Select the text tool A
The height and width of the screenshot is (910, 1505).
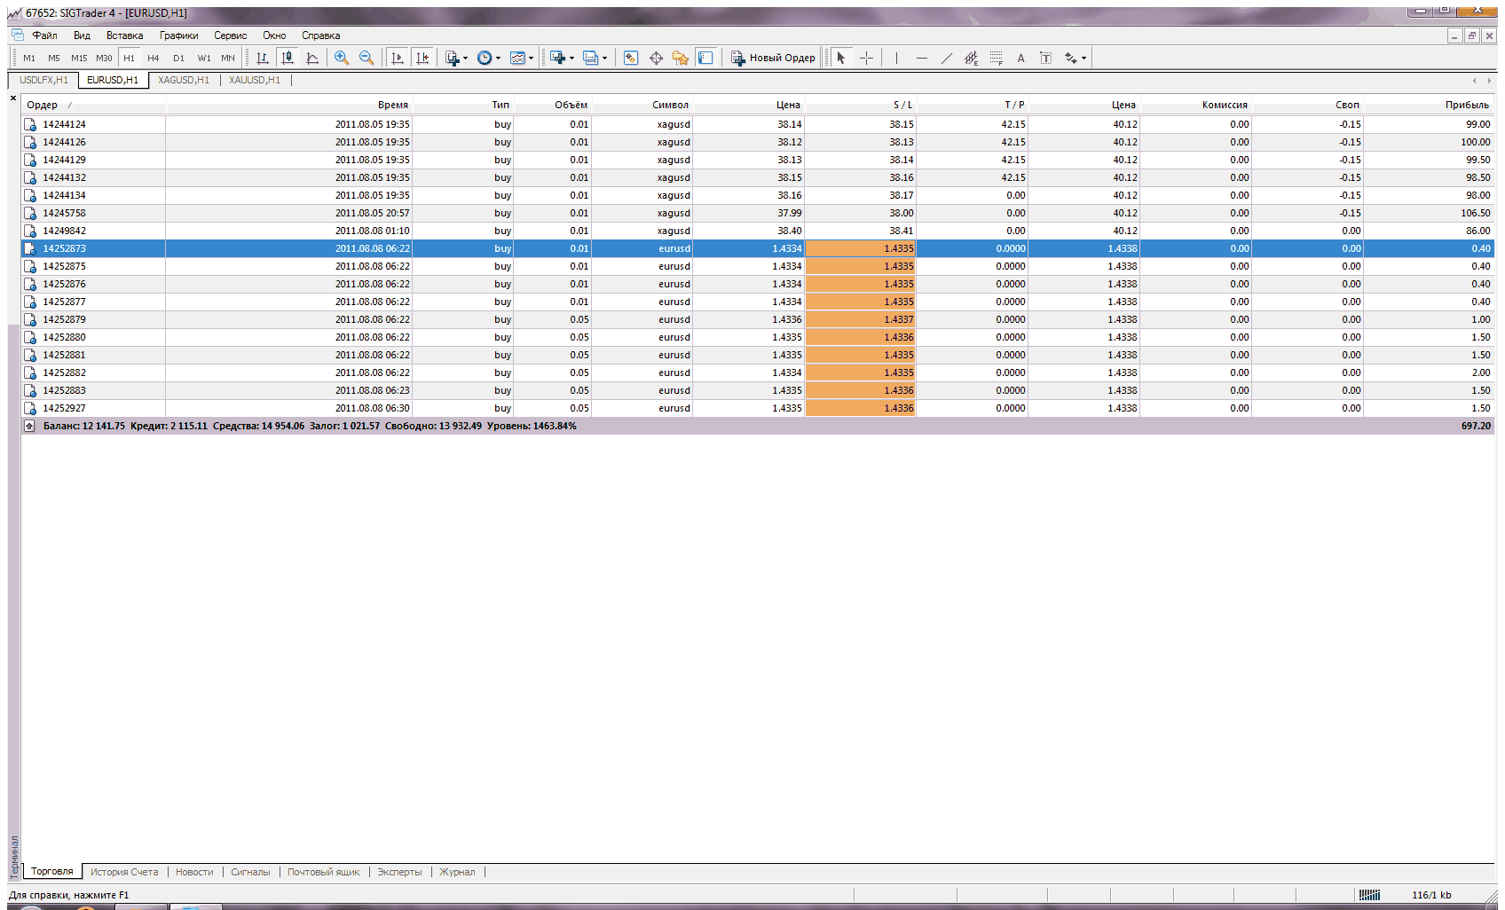tap(1021, 58)
